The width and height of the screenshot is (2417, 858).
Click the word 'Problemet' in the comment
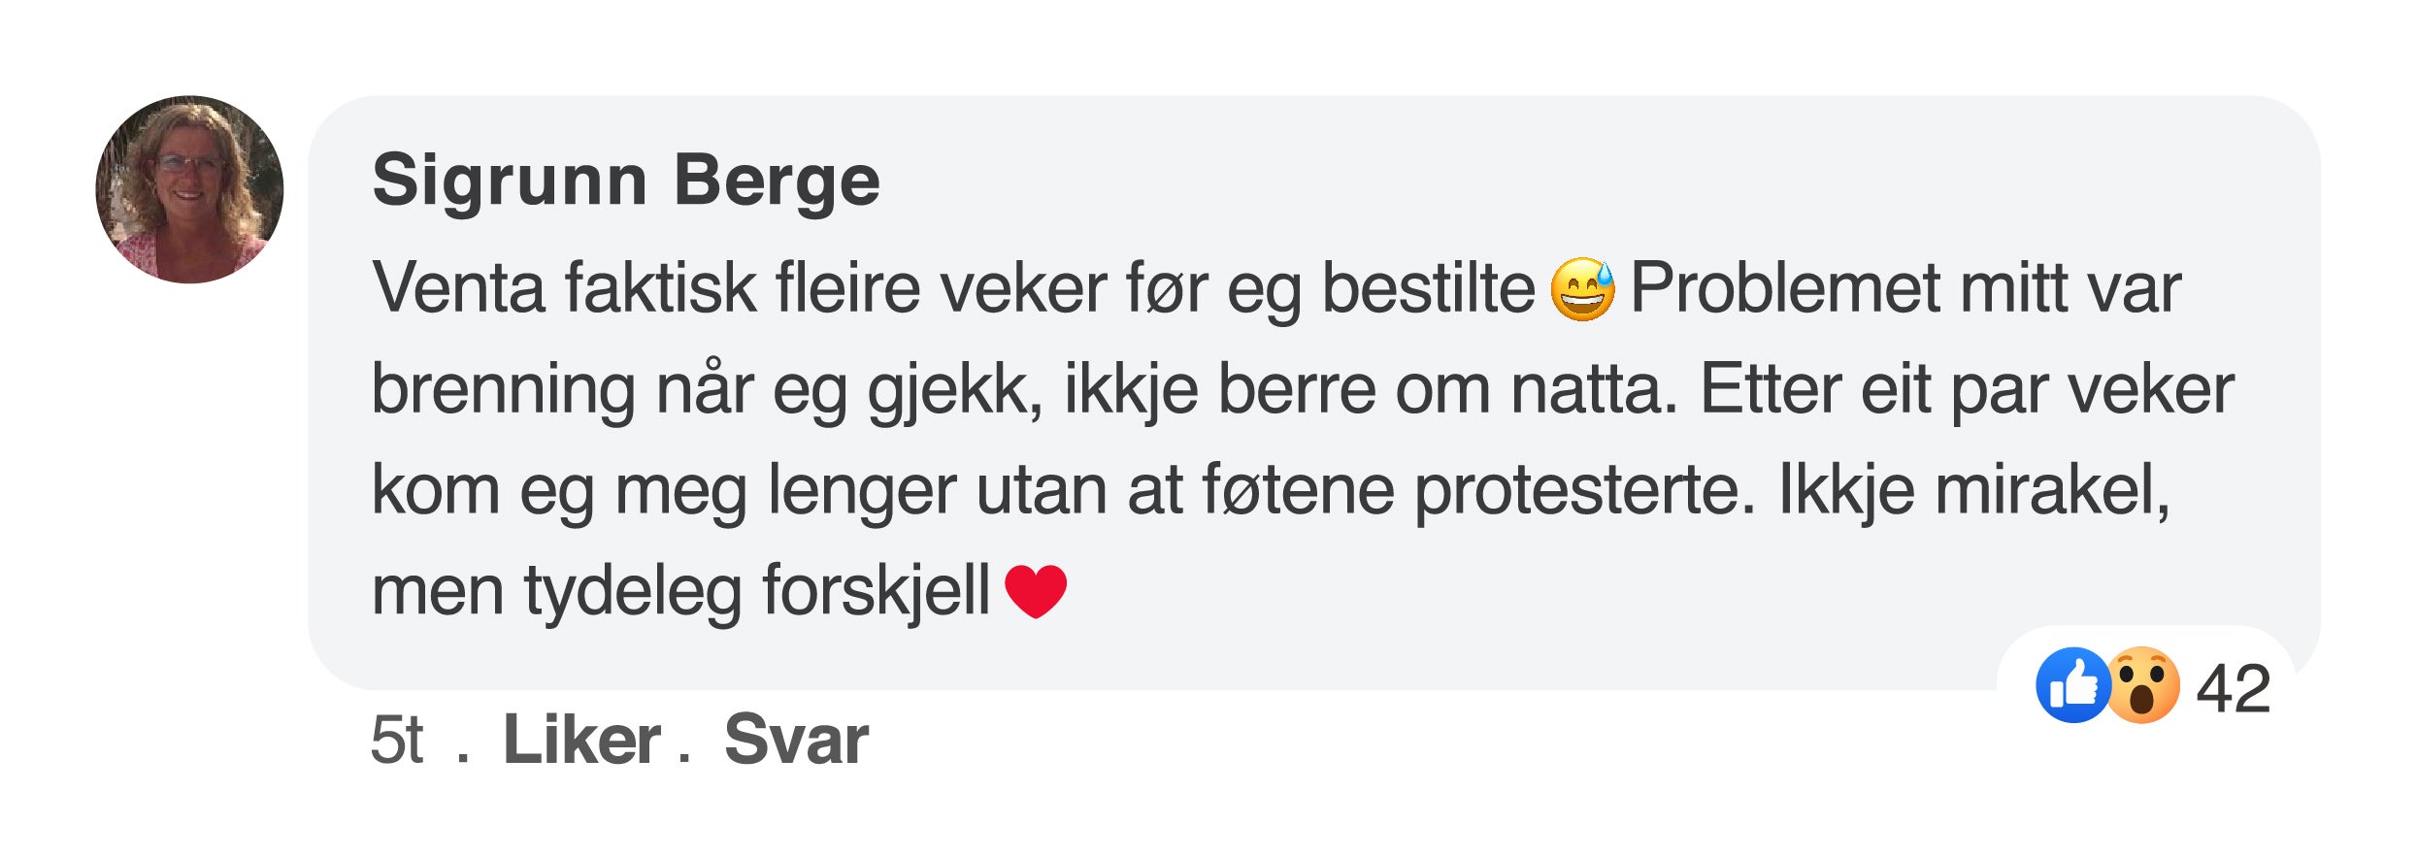click(x=1784, y=289)
